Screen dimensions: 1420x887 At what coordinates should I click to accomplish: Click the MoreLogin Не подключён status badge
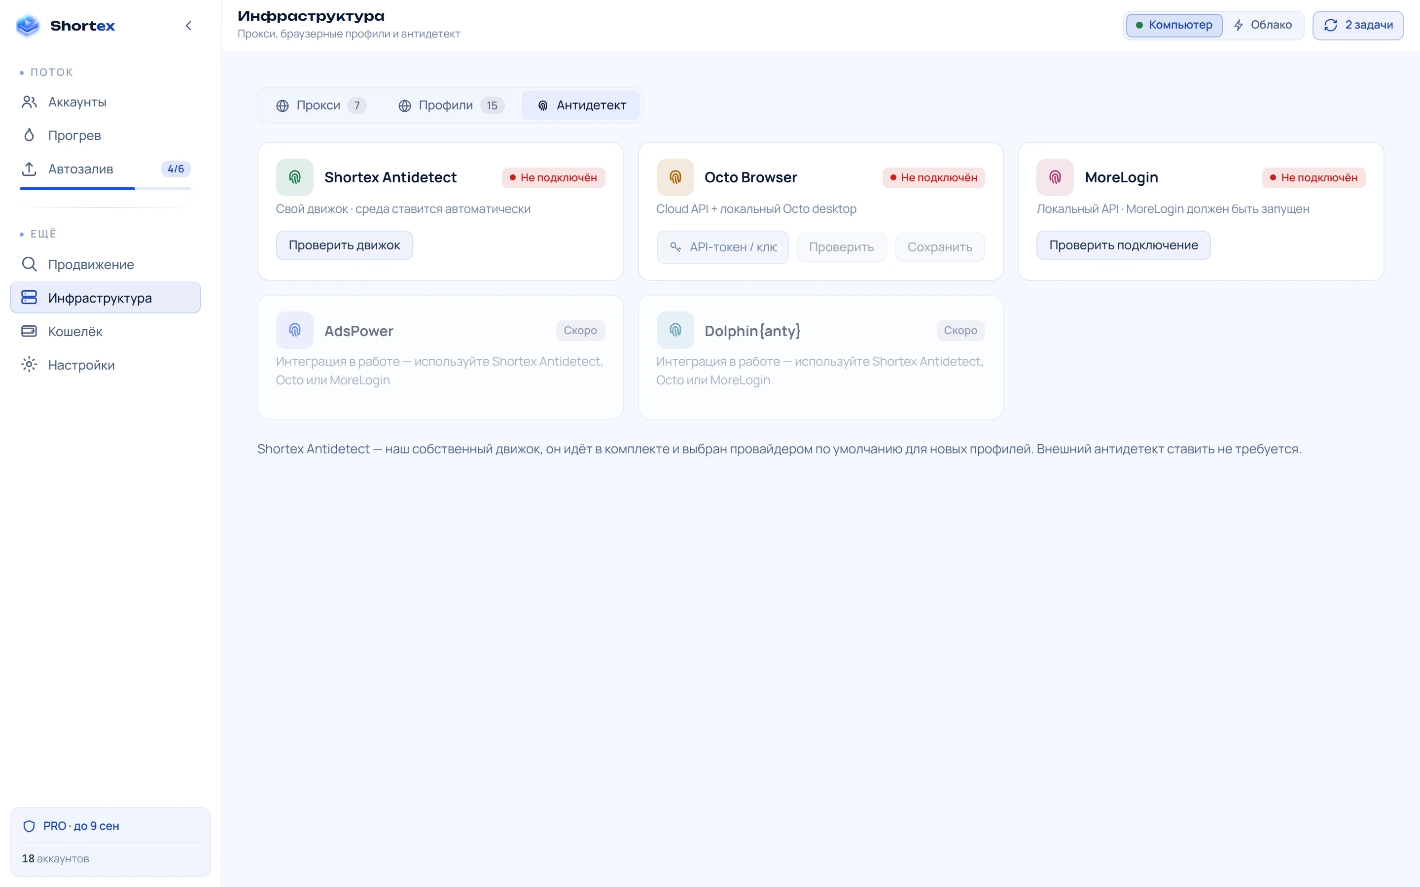coord(1314,178)
